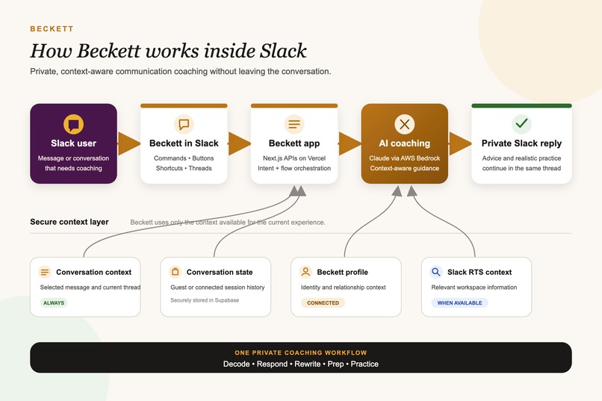This screenshot has height=401, width=602.
Task: Click the Beckett app title
Action: [x=294, y=143]
